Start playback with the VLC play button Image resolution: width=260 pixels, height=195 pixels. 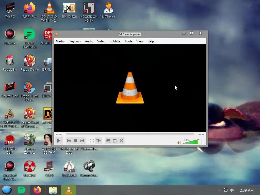(x=59, y=141)
